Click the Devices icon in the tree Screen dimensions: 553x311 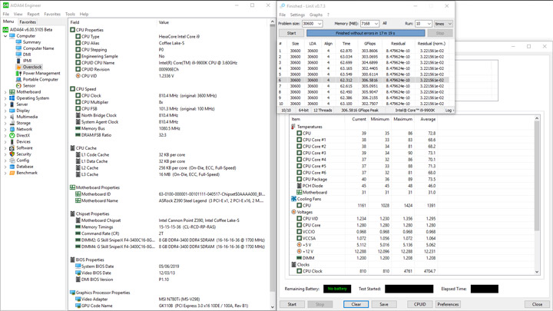12,142
